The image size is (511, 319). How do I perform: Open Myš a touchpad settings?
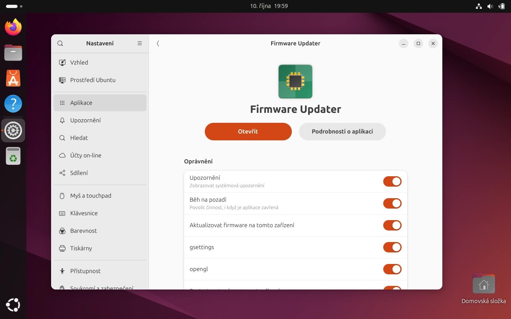click(x=100, y=196)
